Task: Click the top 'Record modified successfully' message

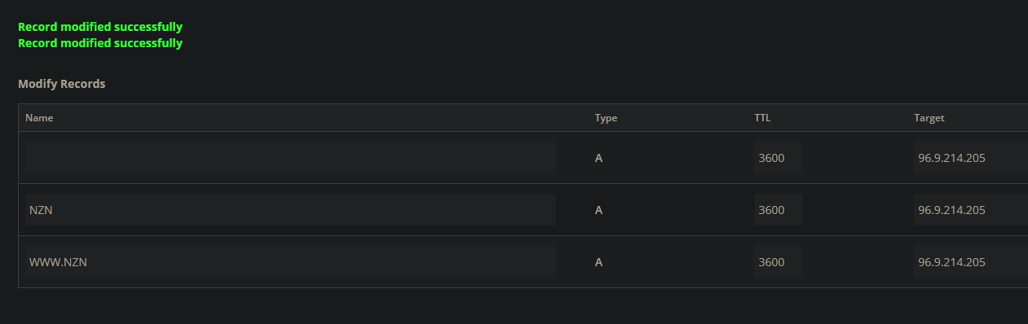Action: 100,27
